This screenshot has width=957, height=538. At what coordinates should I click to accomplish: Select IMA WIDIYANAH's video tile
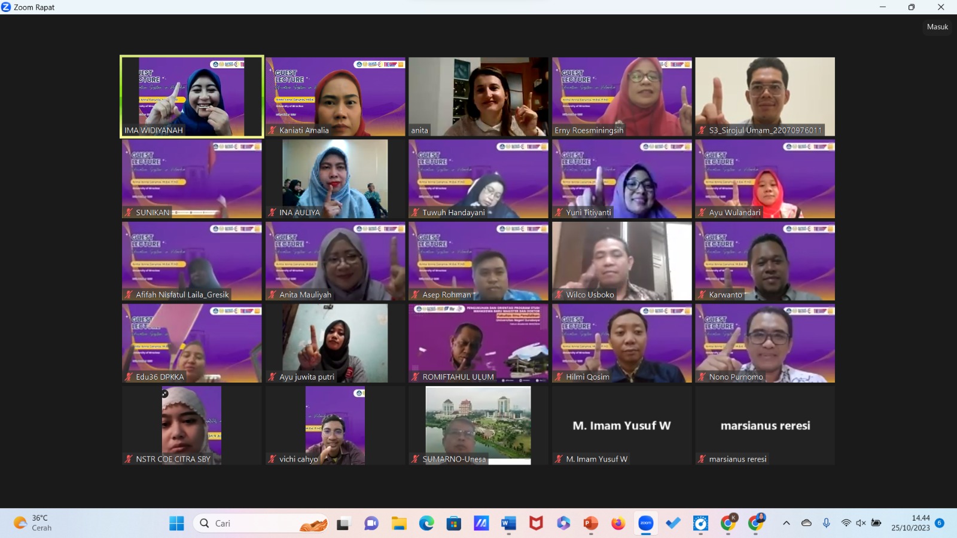coord(191,96)
